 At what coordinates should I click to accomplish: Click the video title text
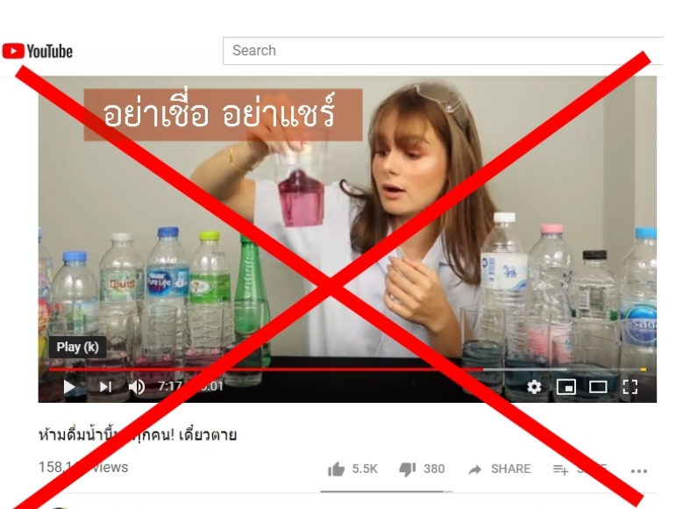[x=138, y=435]
